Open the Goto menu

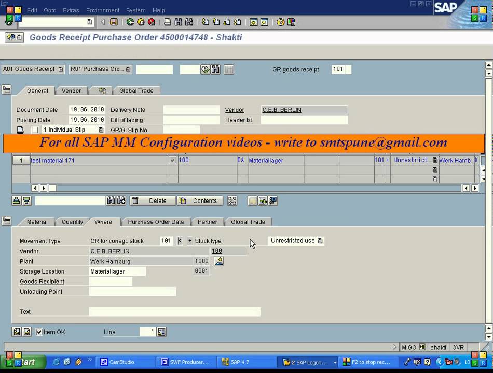(x=50, y=10)
